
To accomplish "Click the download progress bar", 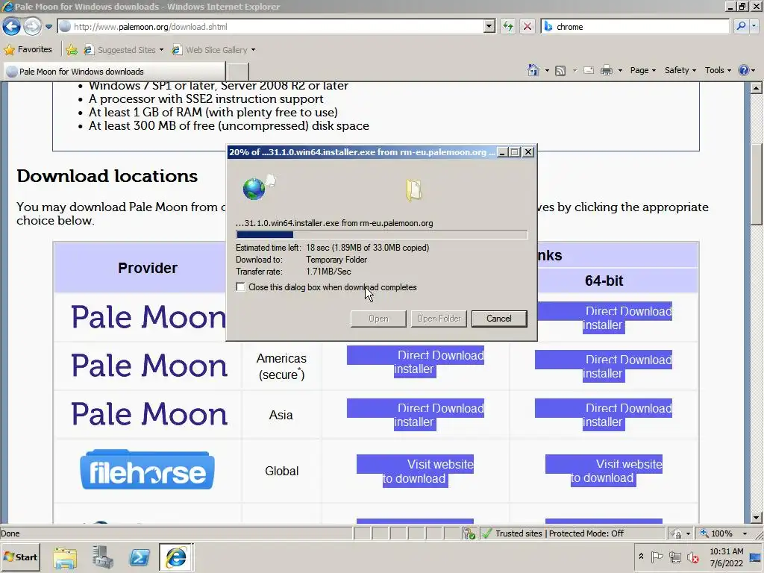I will click(x=381, y=235).
